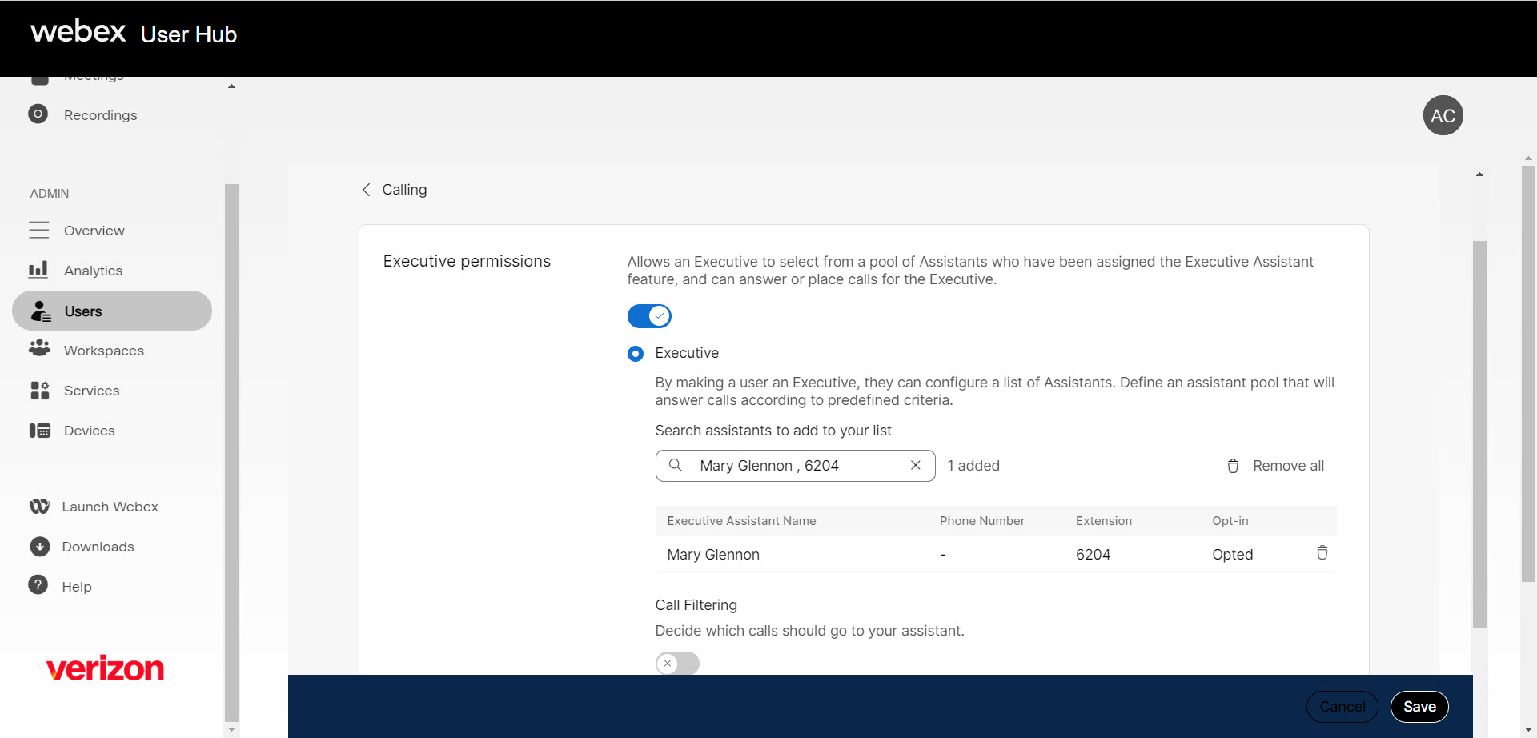Image resolution: width=1537 pixels, height=738 pixels.
Task: Click the Launch Webex link
Action: point(110,507)
